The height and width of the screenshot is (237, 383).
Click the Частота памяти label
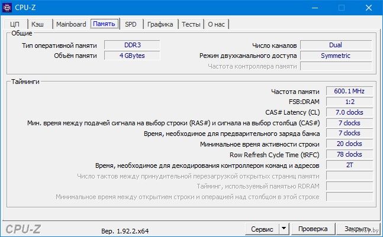[295, 92]
